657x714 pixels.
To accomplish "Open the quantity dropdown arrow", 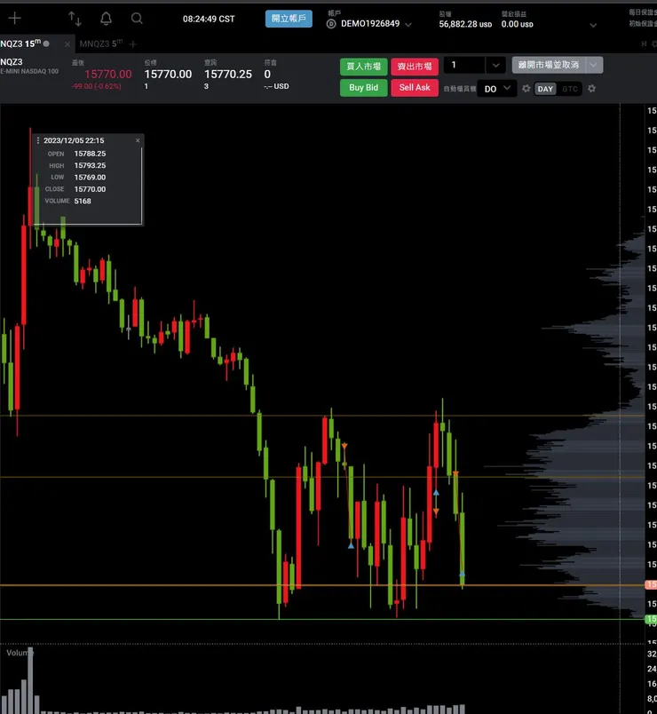I will click(x=495, y=65).
